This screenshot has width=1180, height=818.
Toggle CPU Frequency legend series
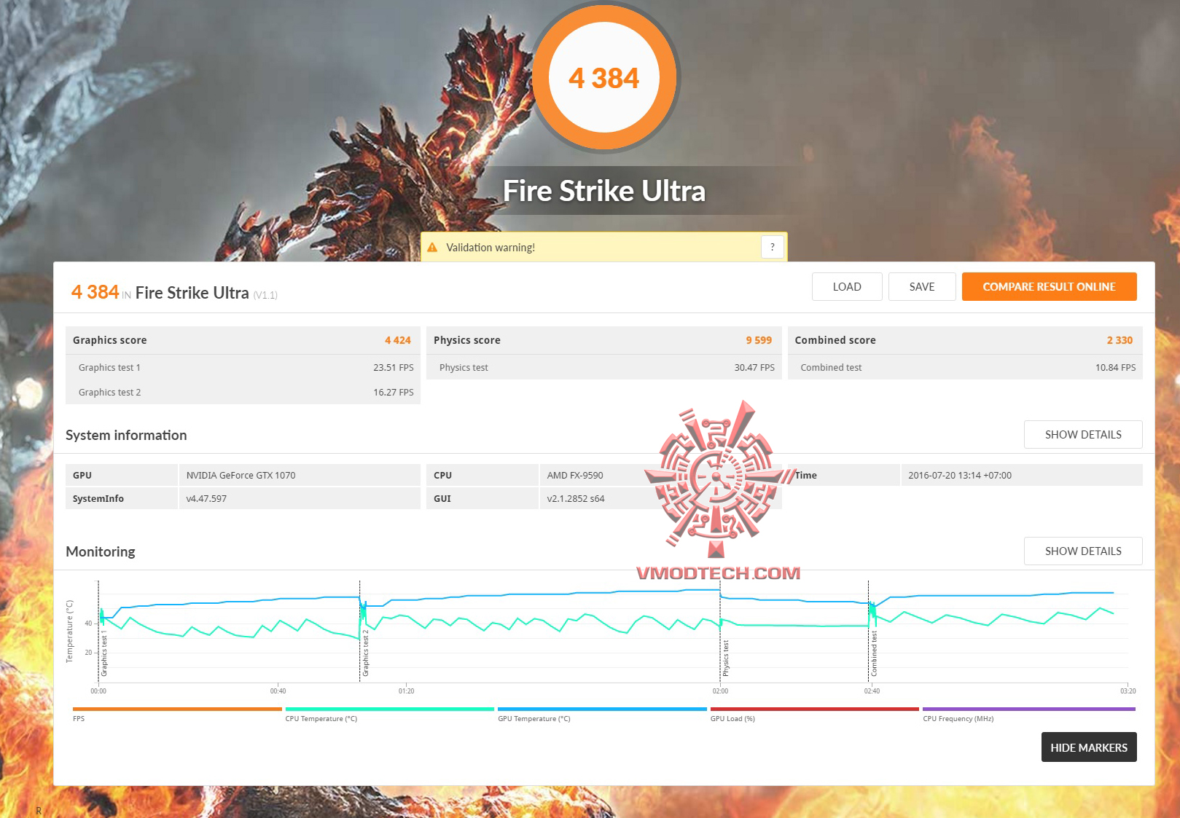tap(1029, 714)
